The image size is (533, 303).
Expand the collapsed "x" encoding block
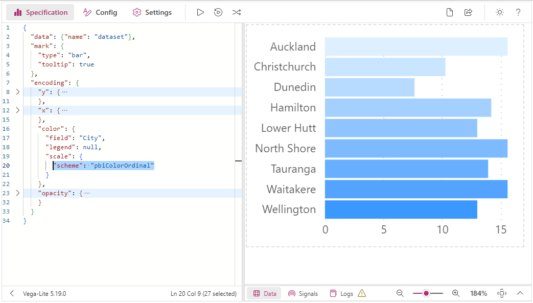[18, 110]
